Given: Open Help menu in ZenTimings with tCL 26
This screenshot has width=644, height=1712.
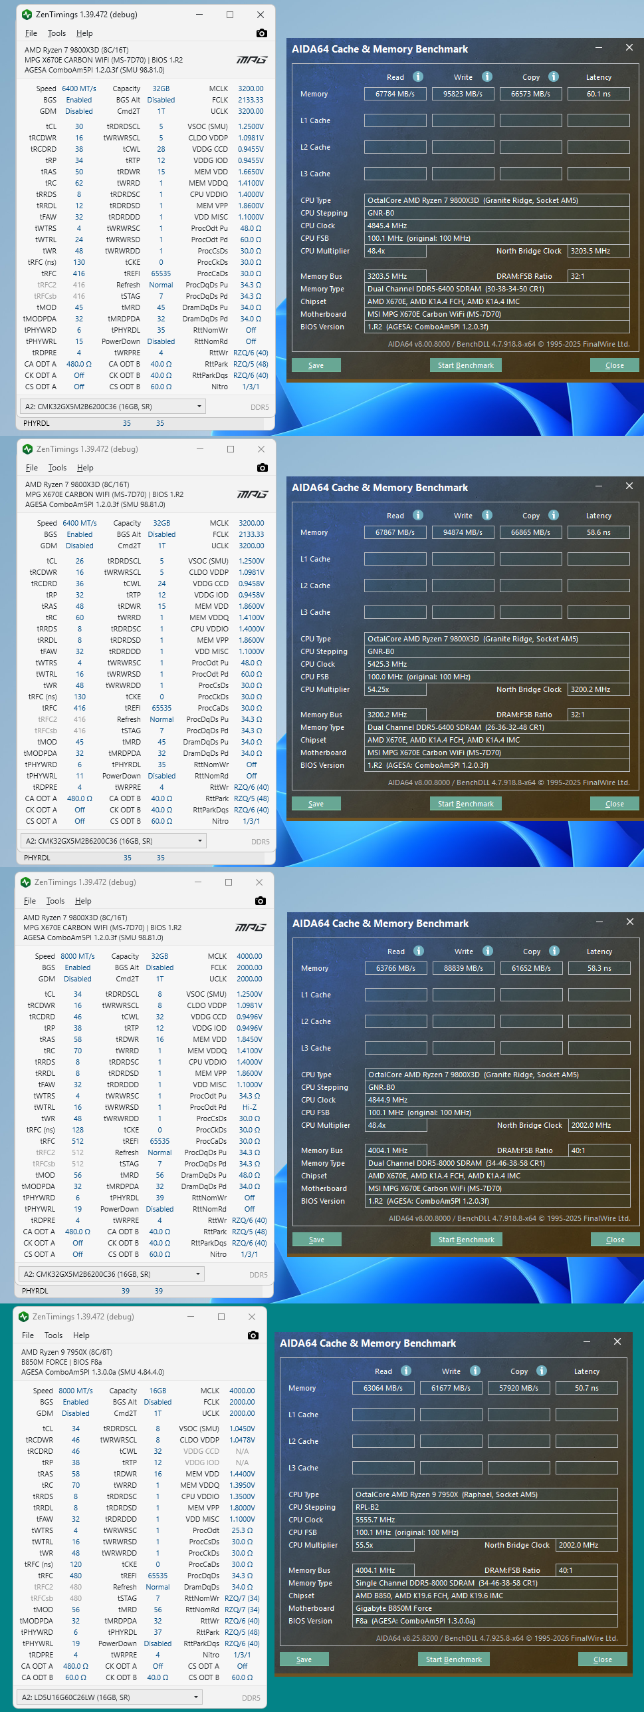Looking at the screenshot, I should 85,468.
